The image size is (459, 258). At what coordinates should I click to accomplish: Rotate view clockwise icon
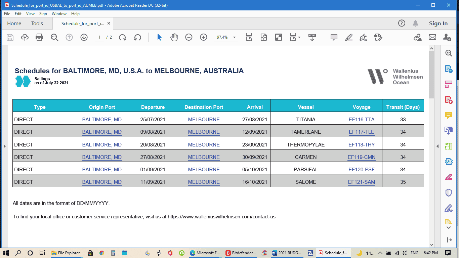coord(123,37)
